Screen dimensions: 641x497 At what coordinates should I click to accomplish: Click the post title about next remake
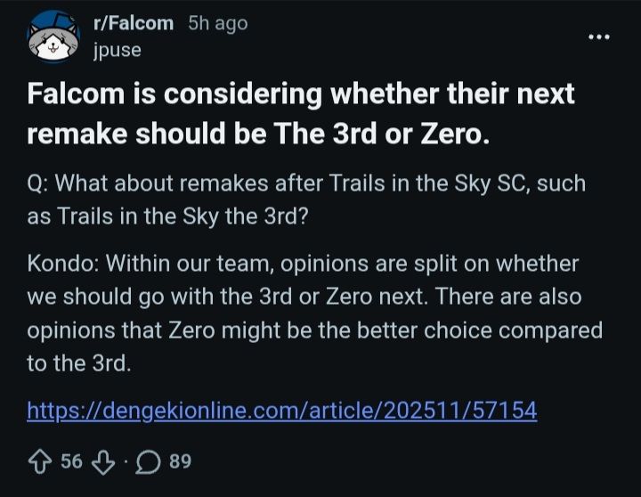302,113
